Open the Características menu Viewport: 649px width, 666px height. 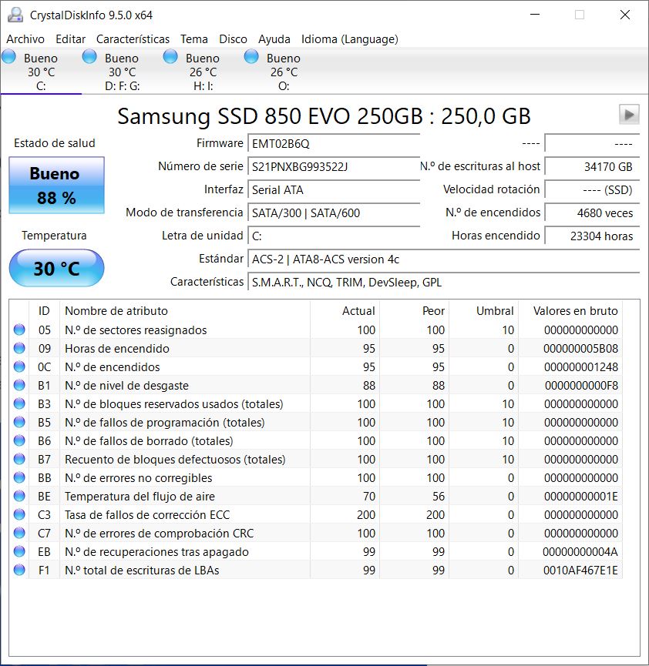[133, 39]
